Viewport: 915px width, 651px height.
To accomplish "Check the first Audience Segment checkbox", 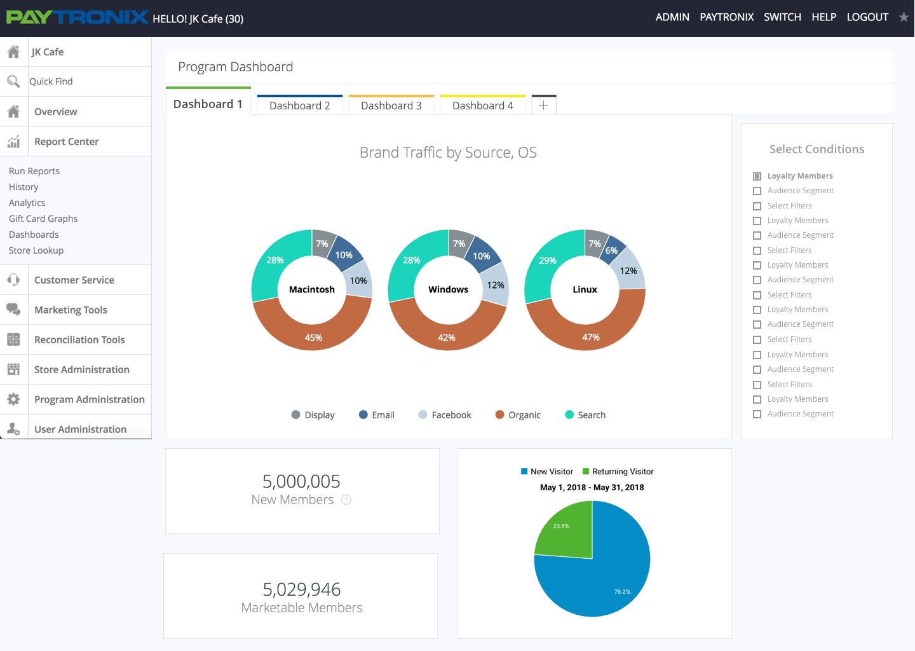I will (x=757, y=191).
